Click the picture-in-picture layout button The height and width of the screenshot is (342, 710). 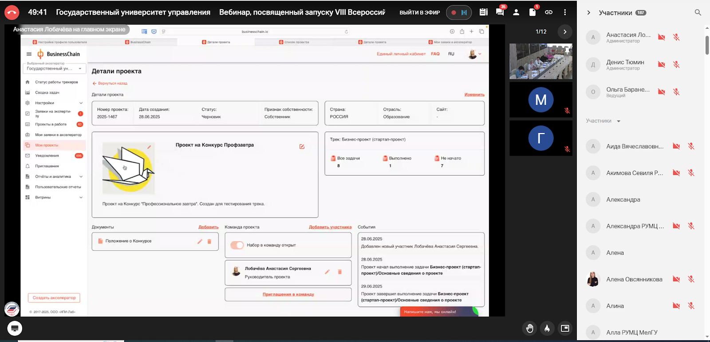point(565,328)
